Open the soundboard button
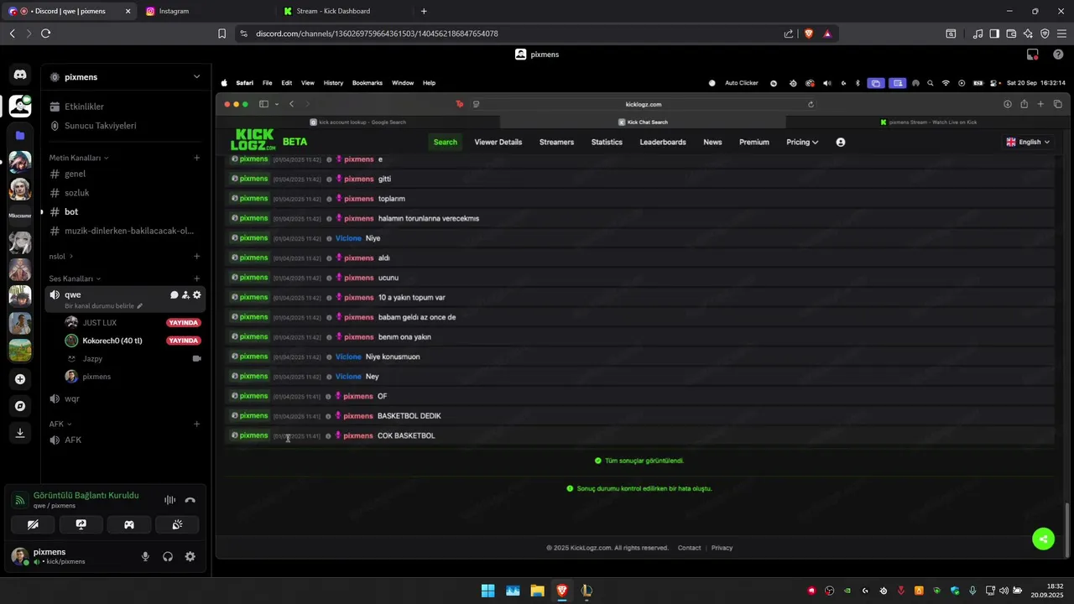Screen dimensions: 1074x604 pos(177,524)
